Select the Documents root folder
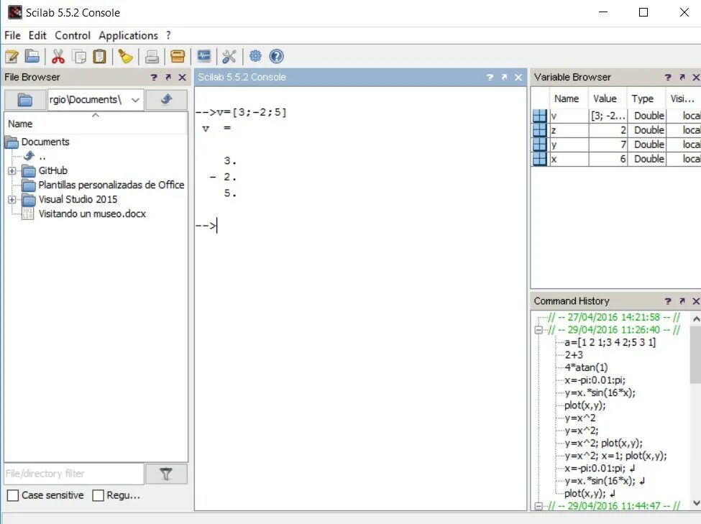 pyautogui.click(x=45, y=142)
